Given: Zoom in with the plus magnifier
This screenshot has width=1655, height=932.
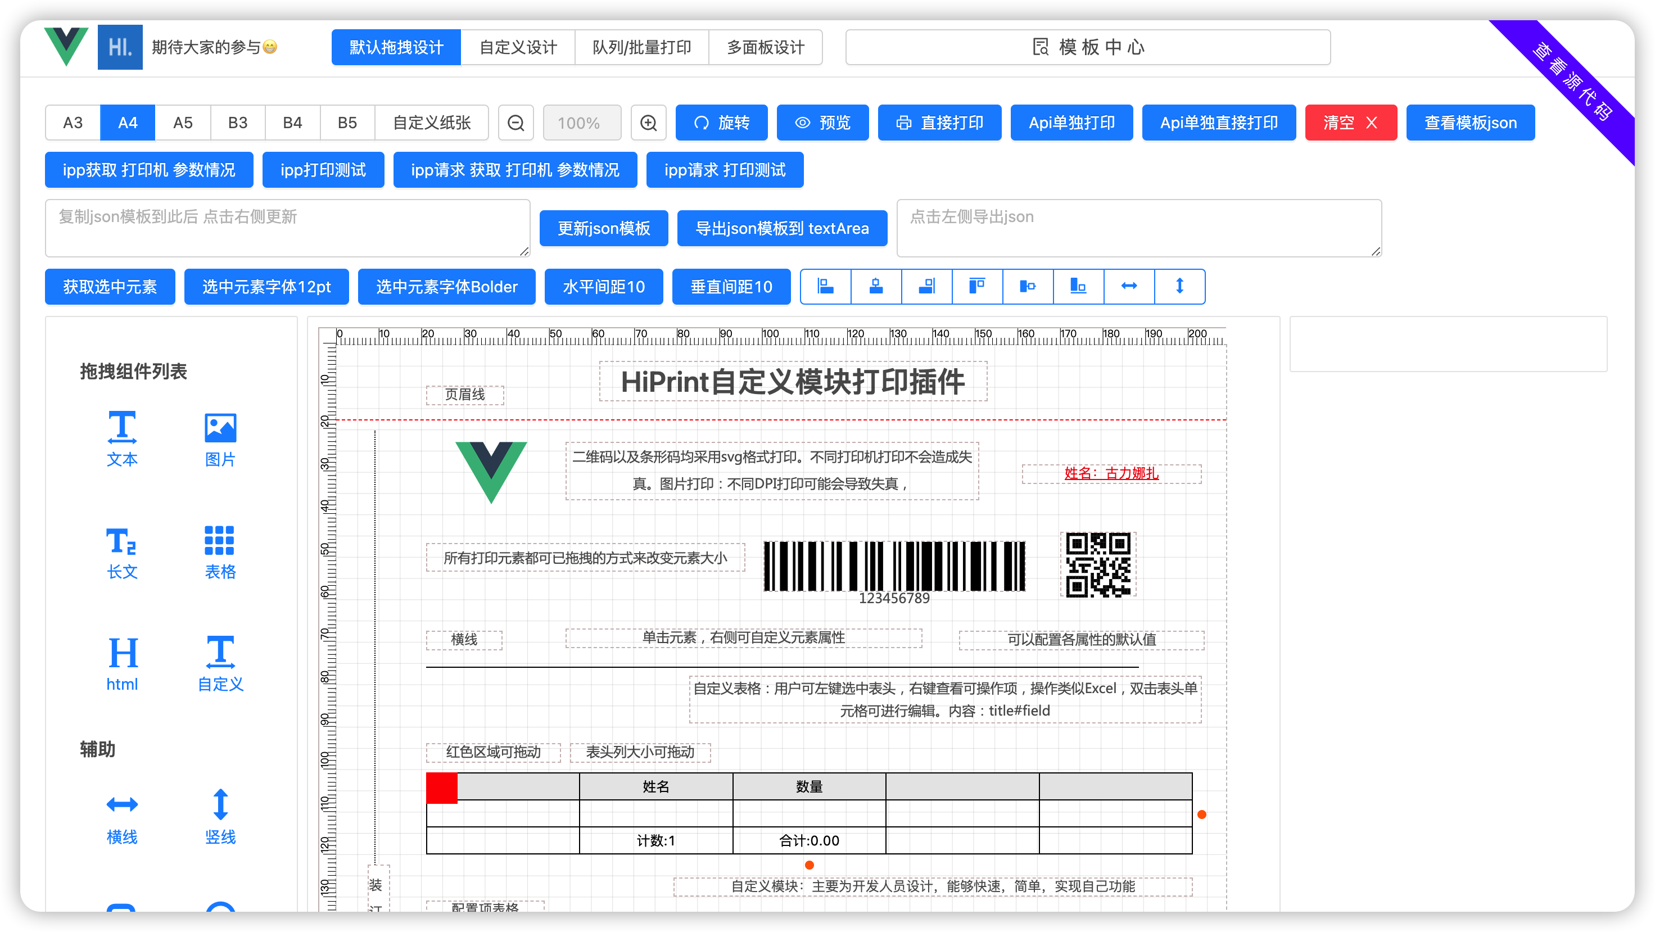Looking at the screenshot, I should point(649,123).
